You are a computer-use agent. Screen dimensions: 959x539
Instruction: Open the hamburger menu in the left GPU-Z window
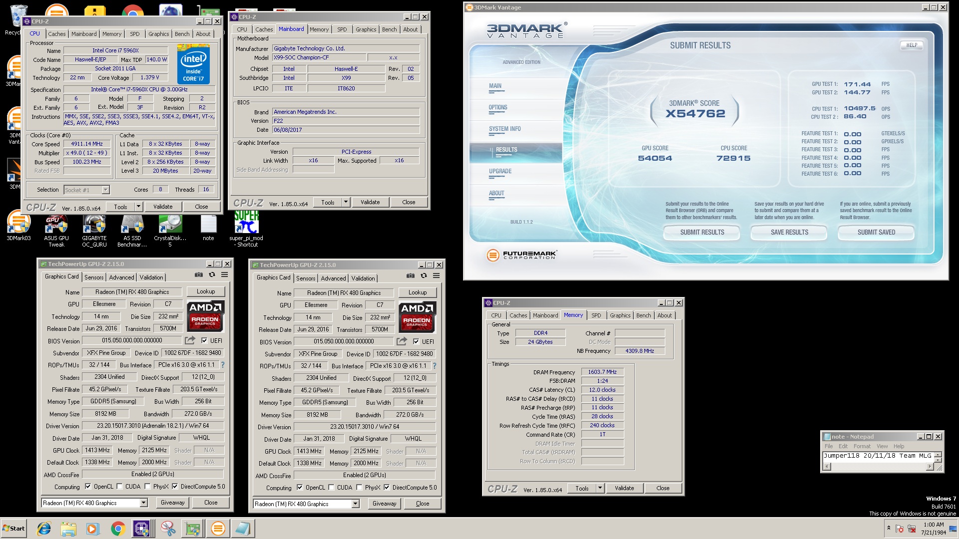click(225, 275)
